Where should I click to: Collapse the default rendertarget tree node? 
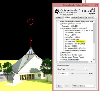(58, 22)
